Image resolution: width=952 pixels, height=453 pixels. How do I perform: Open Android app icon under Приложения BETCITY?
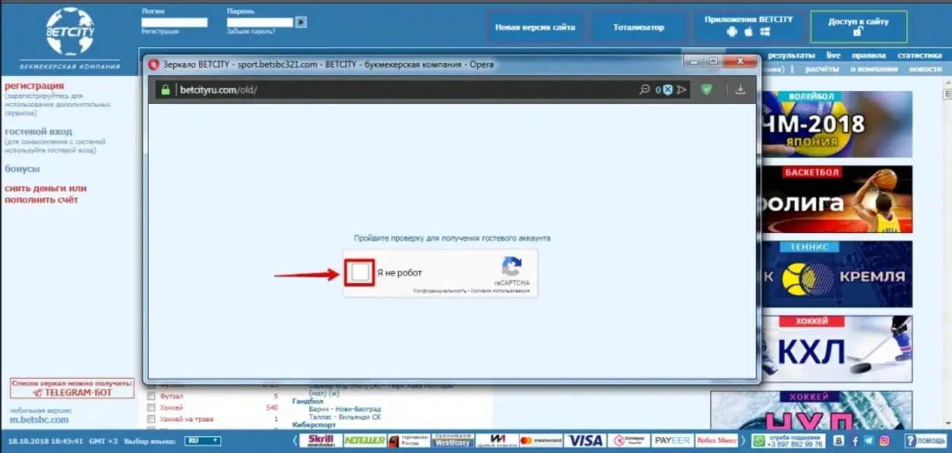pyautogui.click(x=732, y=32)
